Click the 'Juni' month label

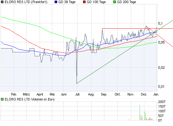point(64,94)
